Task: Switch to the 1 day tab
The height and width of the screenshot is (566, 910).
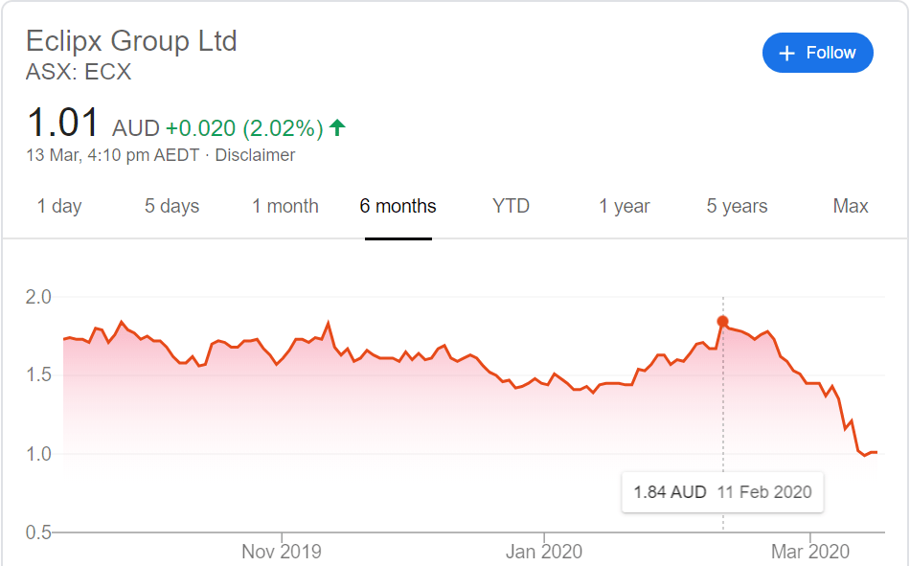Action: click(59, 206)
